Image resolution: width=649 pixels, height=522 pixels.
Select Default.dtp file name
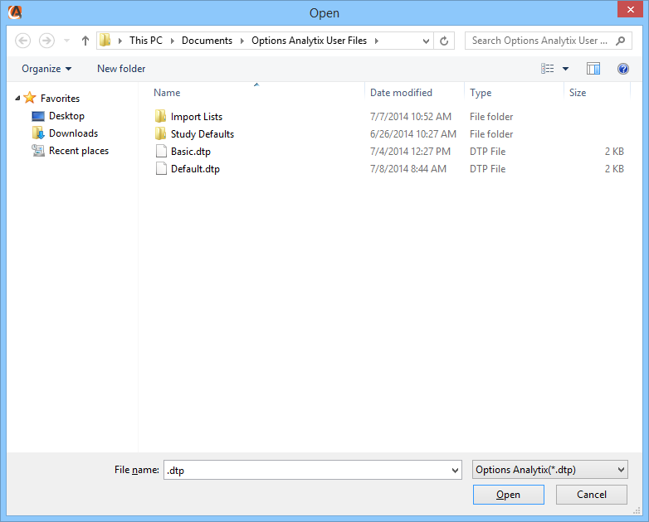(195, 169)
